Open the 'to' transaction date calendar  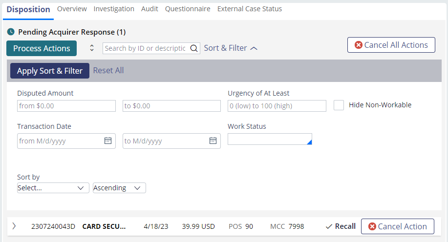(213, 141)
